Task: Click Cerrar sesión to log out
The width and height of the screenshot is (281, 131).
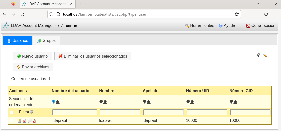Action: click(261, 25)
